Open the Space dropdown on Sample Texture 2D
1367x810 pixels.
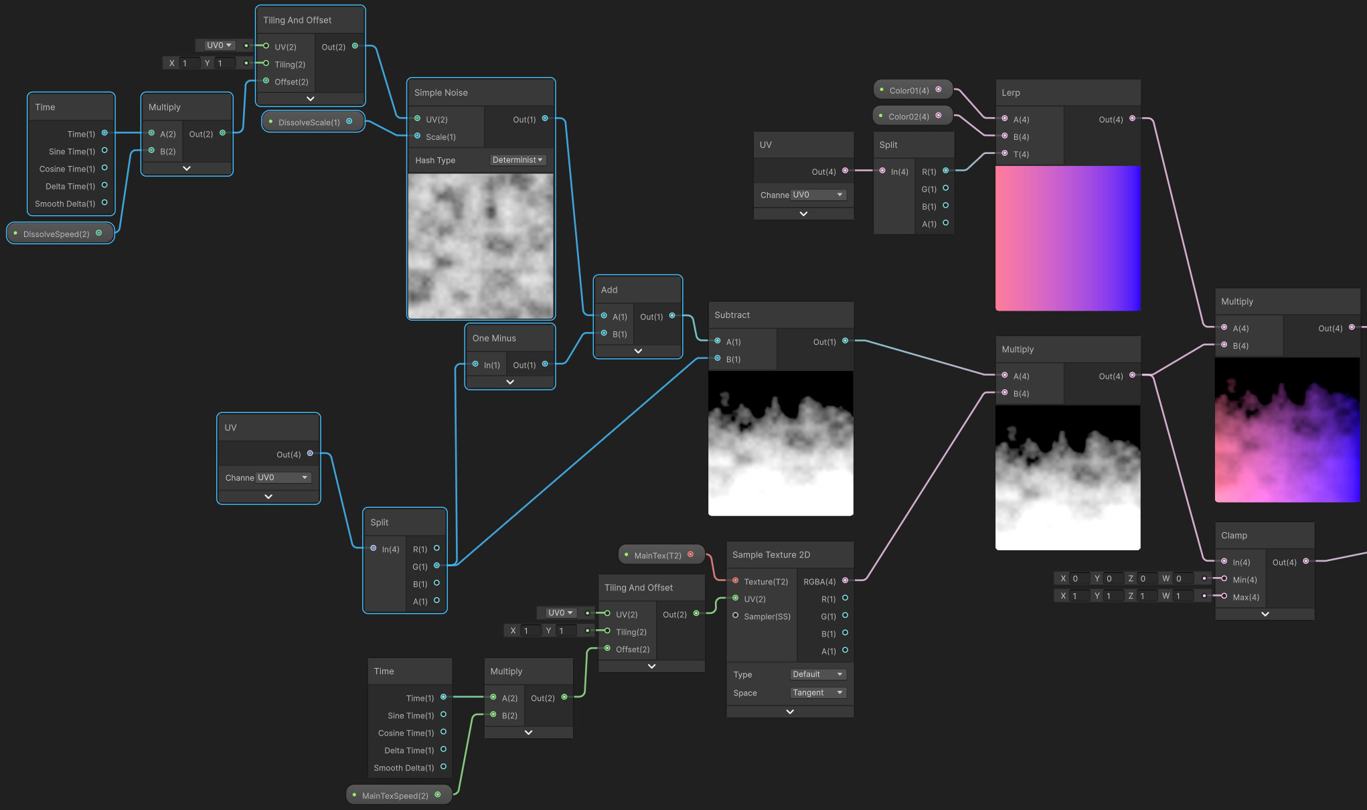click(x=817, y=692)
